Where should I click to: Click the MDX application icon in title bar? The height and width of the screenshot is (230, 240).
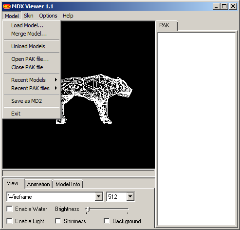[7, 6]
